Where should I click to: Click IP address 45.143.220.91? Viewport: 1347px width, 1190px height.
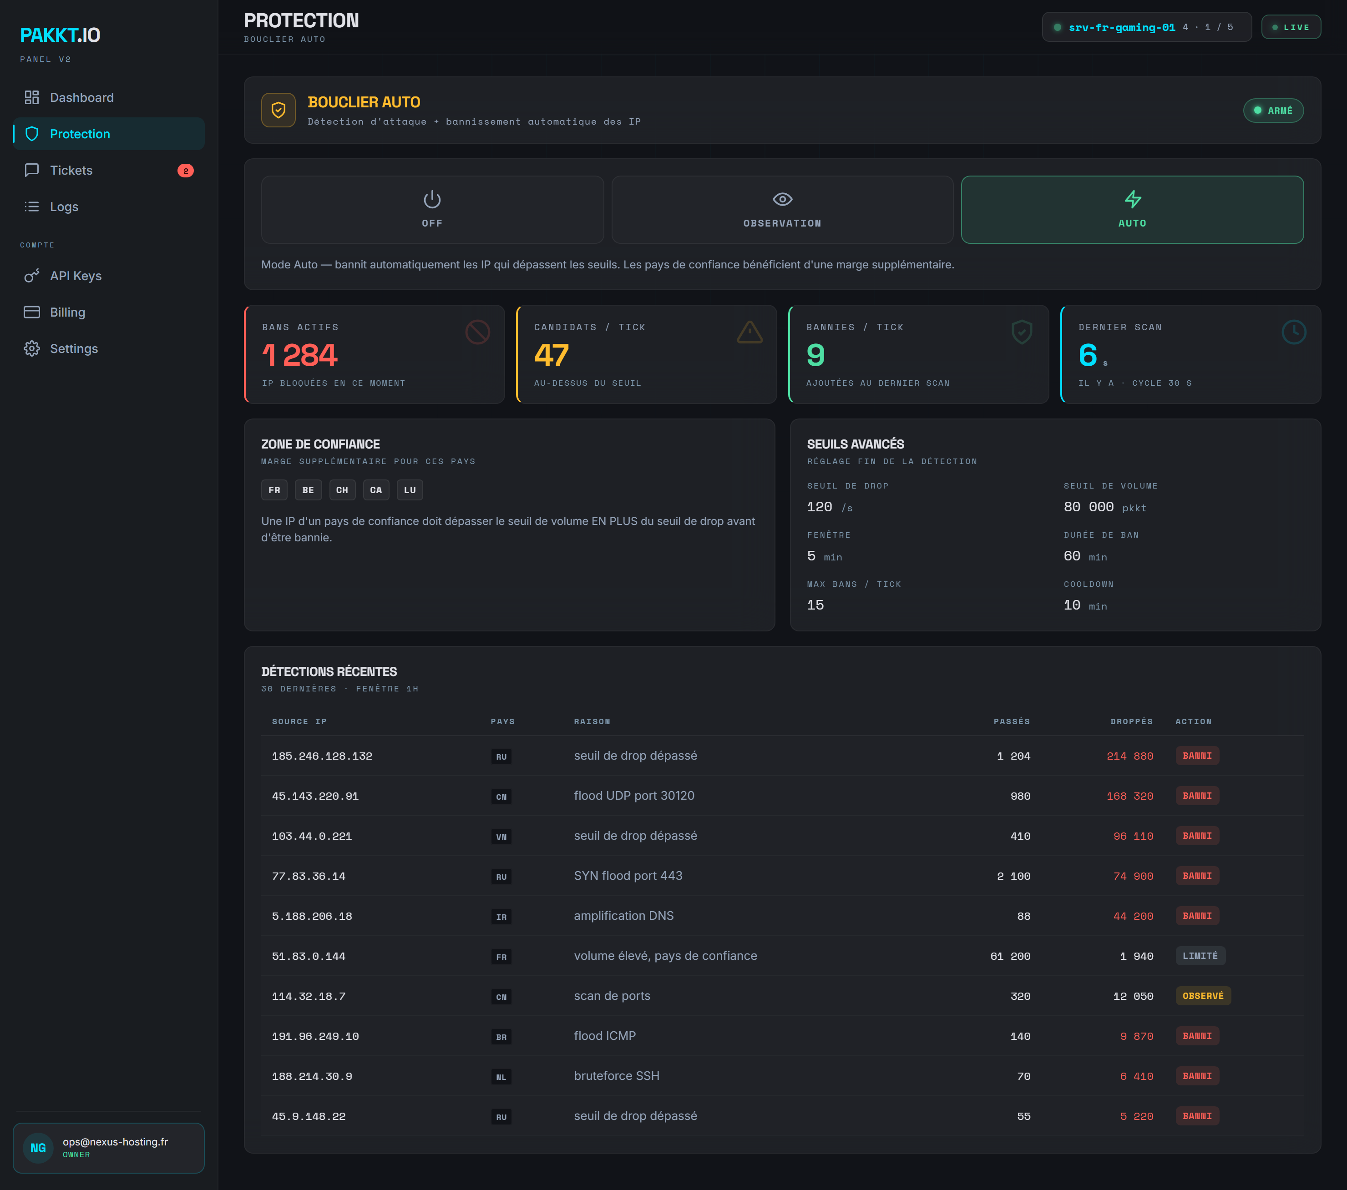pyautogui.click(x=315, y=796)
